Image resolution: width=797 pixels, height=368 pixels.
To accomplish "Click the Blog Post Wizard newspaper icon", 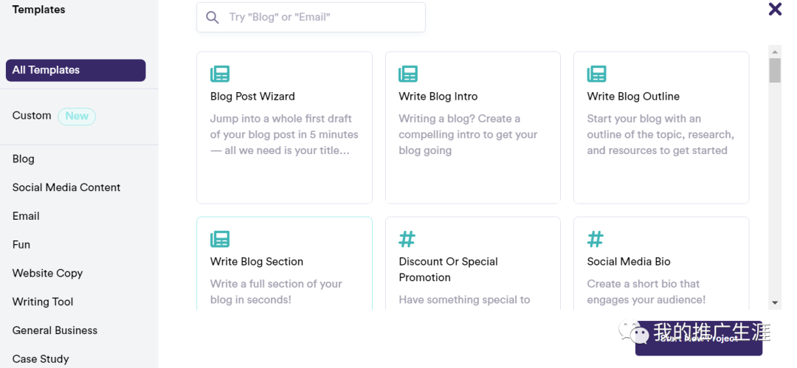I will pos(220,74).
